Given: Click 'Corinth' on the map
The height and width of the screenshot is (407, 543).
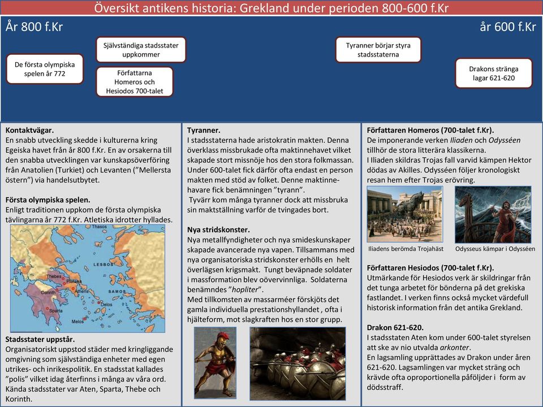Looking at the screenshot, I should tap(48, 292).
